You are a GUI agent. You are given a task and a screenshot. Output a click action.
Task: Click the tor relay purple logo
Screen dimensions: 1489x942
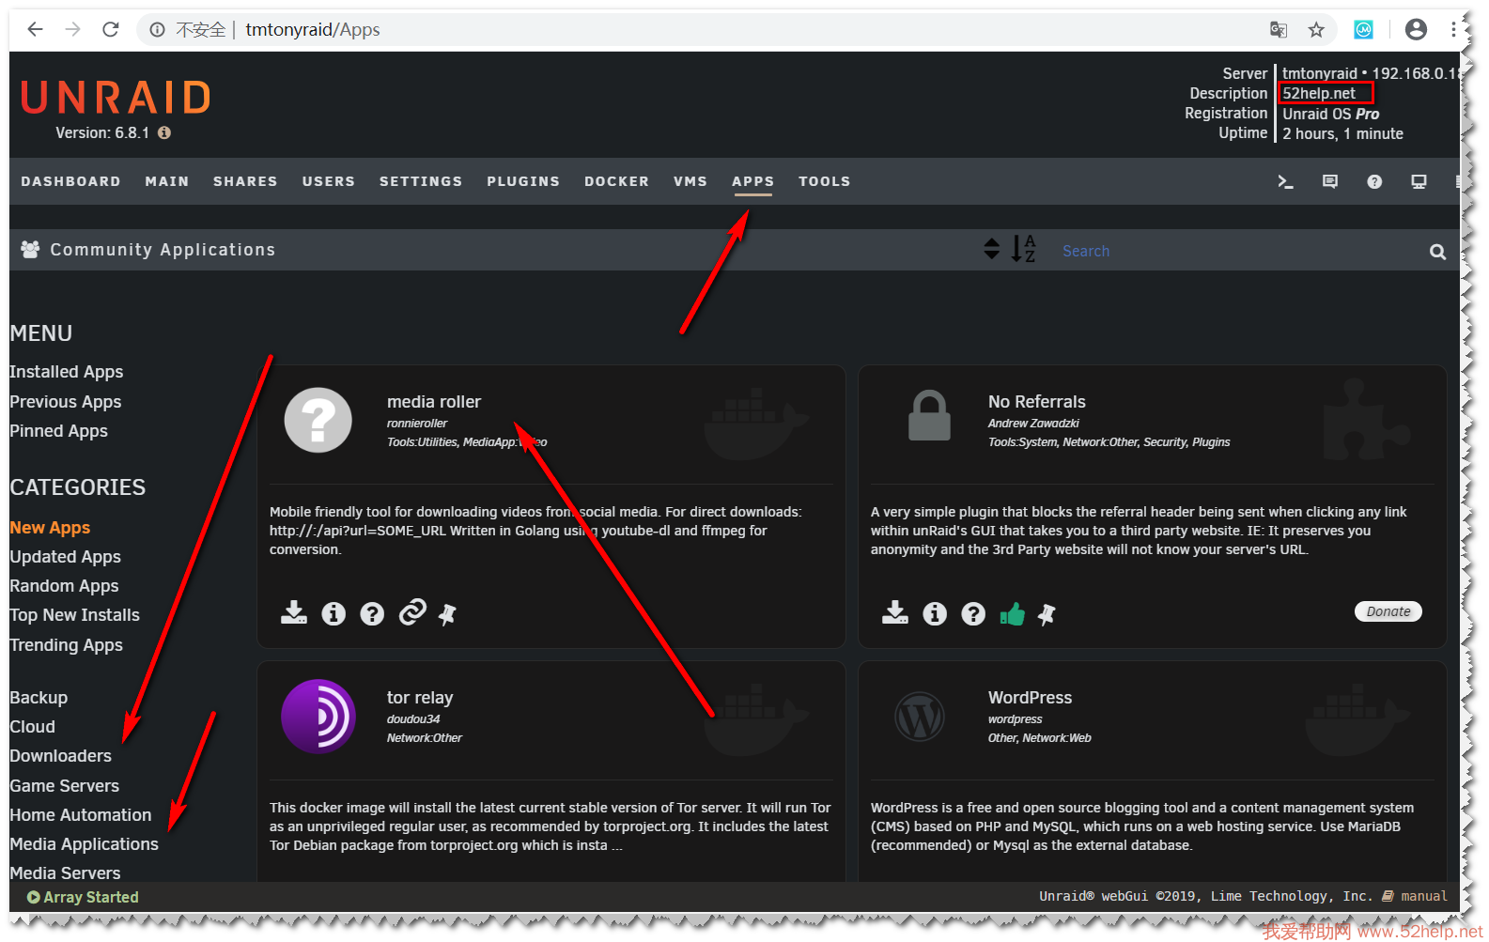coord(318,717)
